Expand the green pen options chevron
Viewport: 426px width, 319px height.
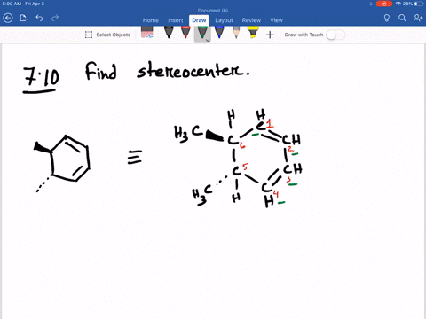coord(208,40)
